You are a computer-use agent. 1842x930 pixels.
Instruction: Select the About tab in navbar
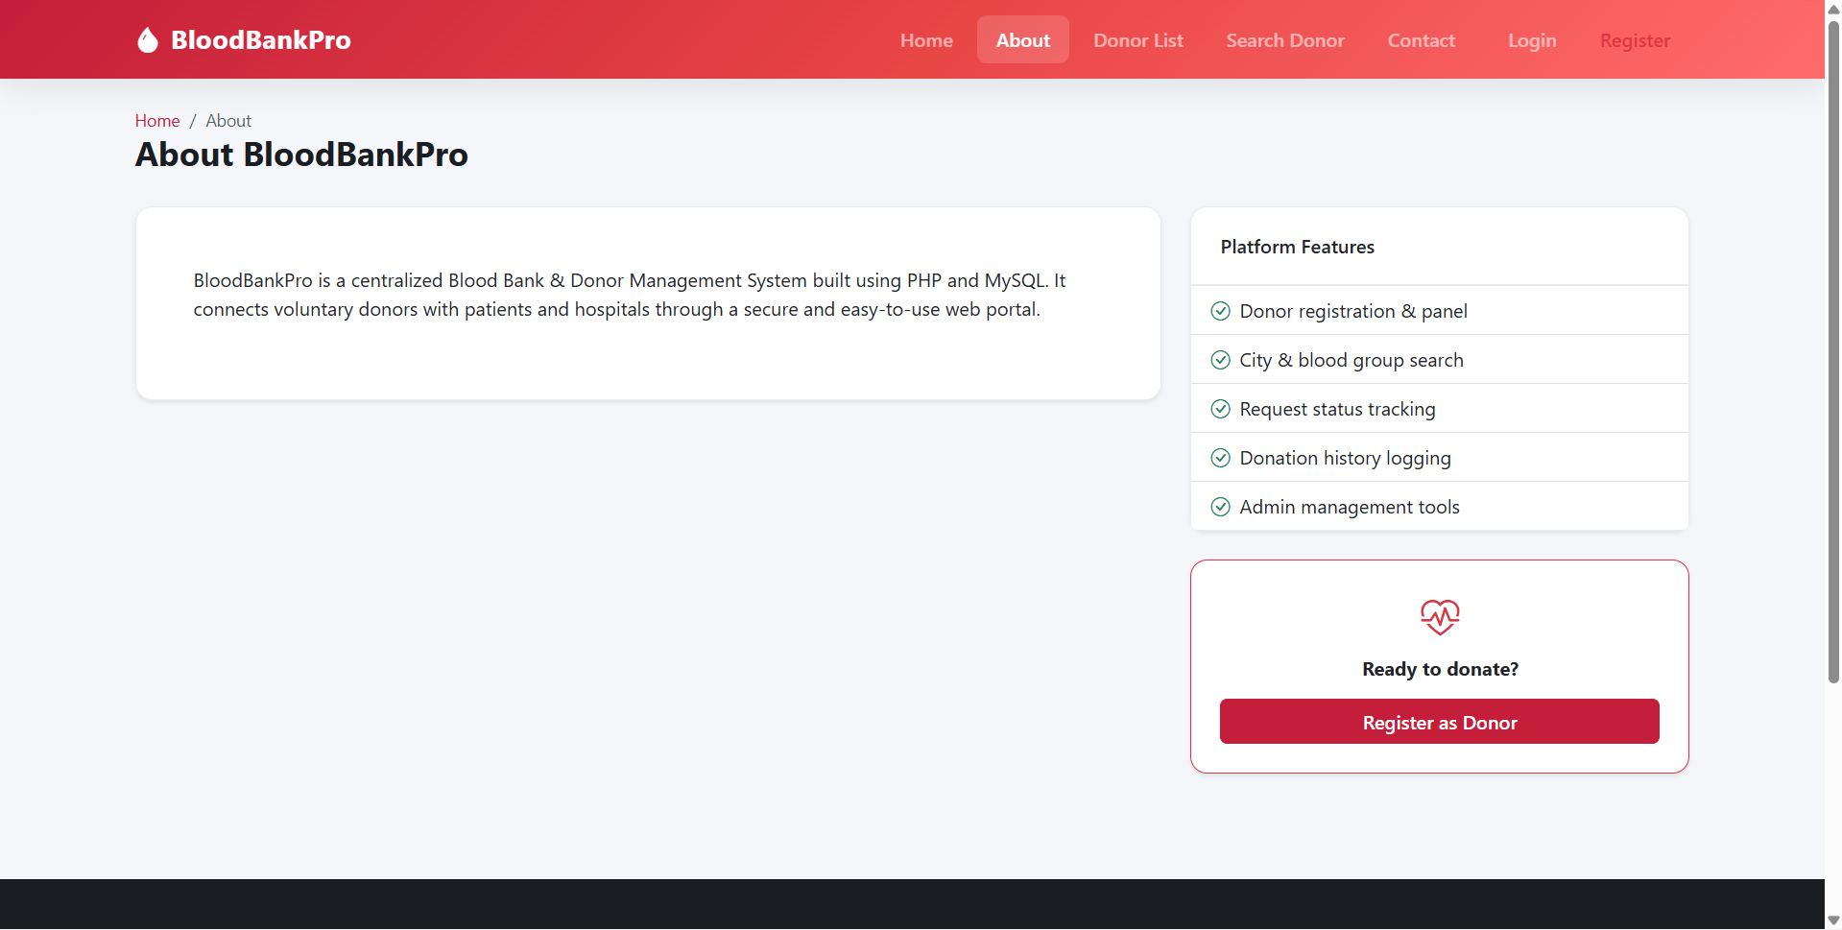click(1023, 40)
